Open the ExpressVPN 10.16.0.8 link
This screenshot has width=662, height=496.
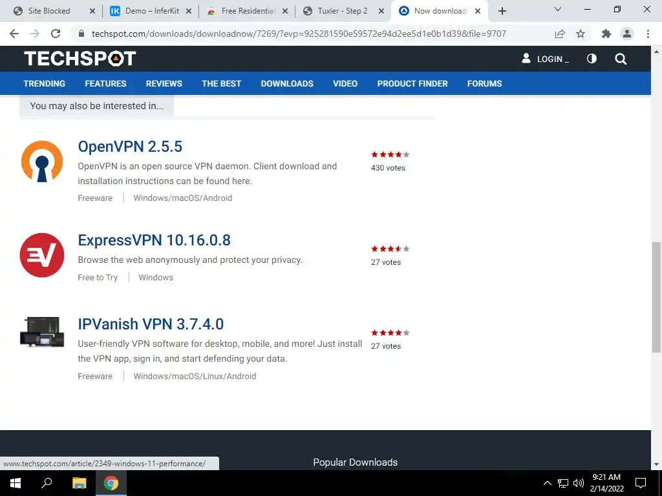coord(154,240)
